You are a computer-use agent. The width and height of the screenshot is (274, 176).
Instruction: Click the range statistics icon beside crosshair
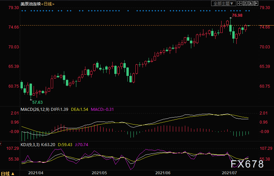(244, 4)
